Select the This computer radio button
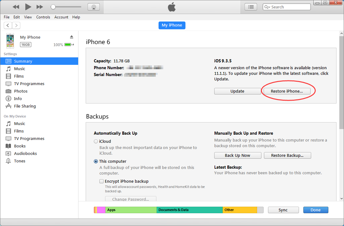Screen dimensions: 344x226 [96, 161]
